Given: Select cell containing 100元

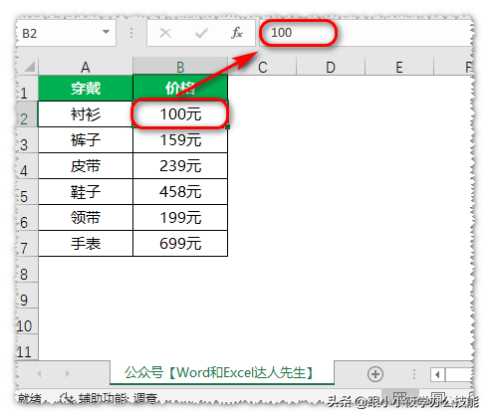Looking at the screenshot, I should point(180,114).
